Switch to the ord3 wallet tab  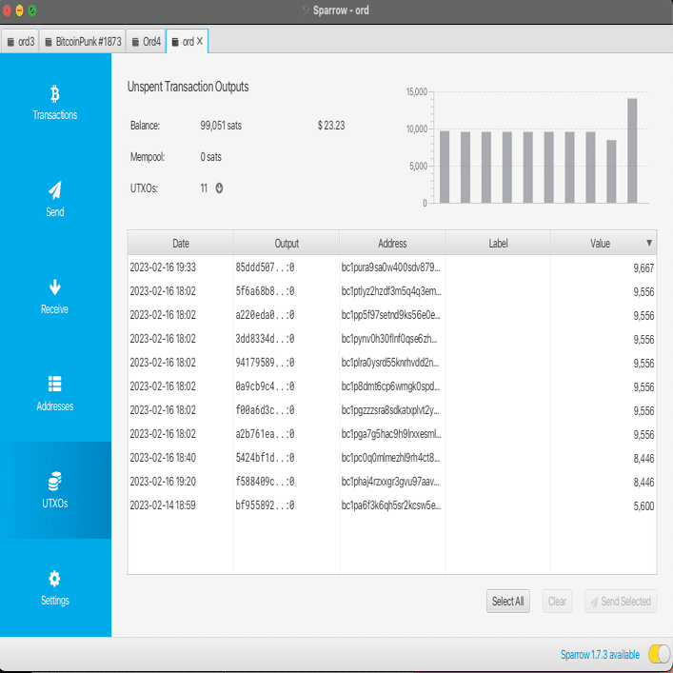20,41
